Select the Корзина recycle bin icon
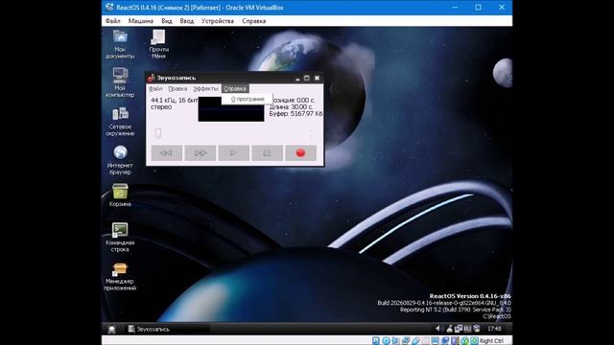This screenshot has width=614, height=345. (120, 195)
